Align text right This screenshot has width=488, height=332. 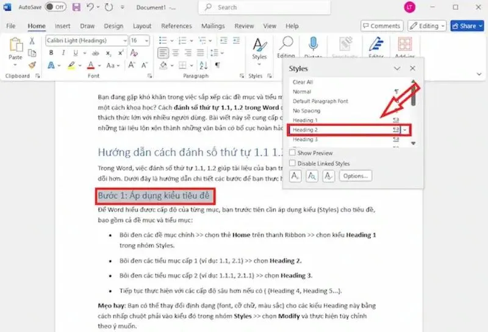[188, 53]
